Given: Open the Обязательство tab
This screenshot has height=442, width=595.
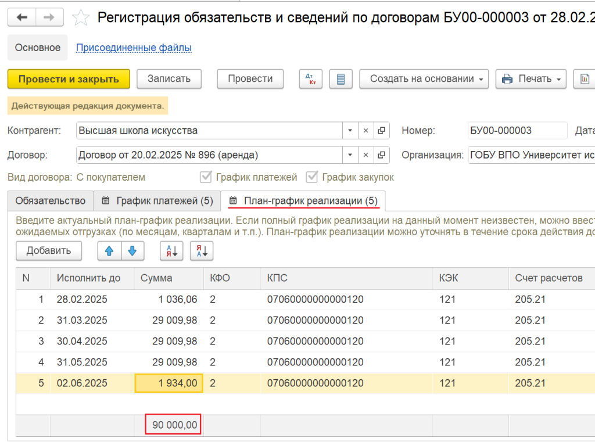Looking at the screenshot, I should [51, 201].
